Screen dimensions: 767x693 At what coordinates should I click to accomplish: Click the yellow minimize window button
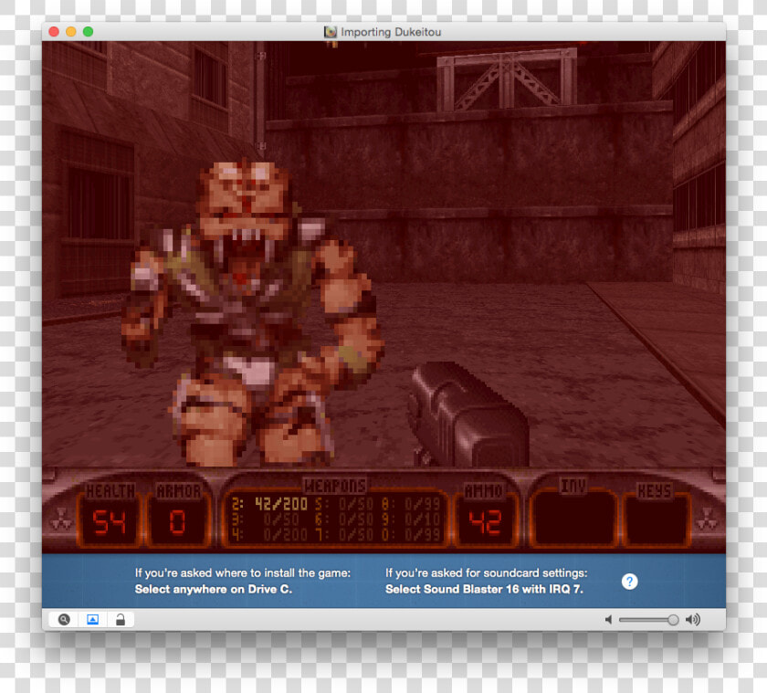71,32
